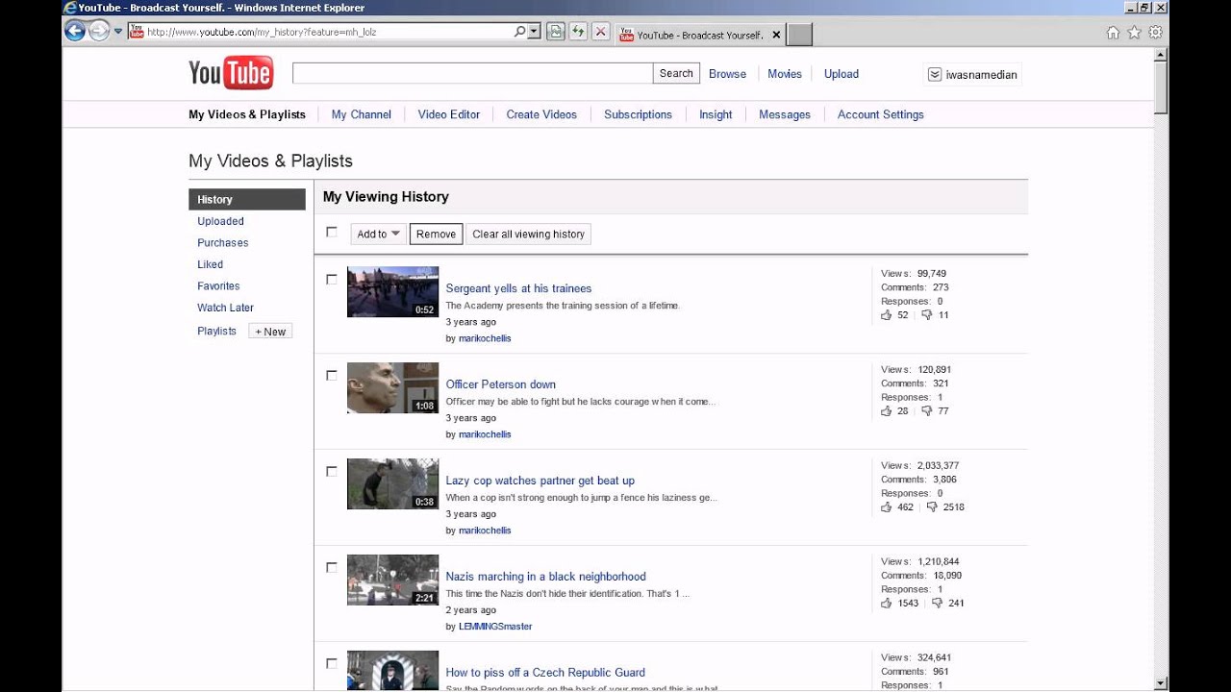Click the Remove button
This screenshot has width=1231, height=692.
point(436,234)
